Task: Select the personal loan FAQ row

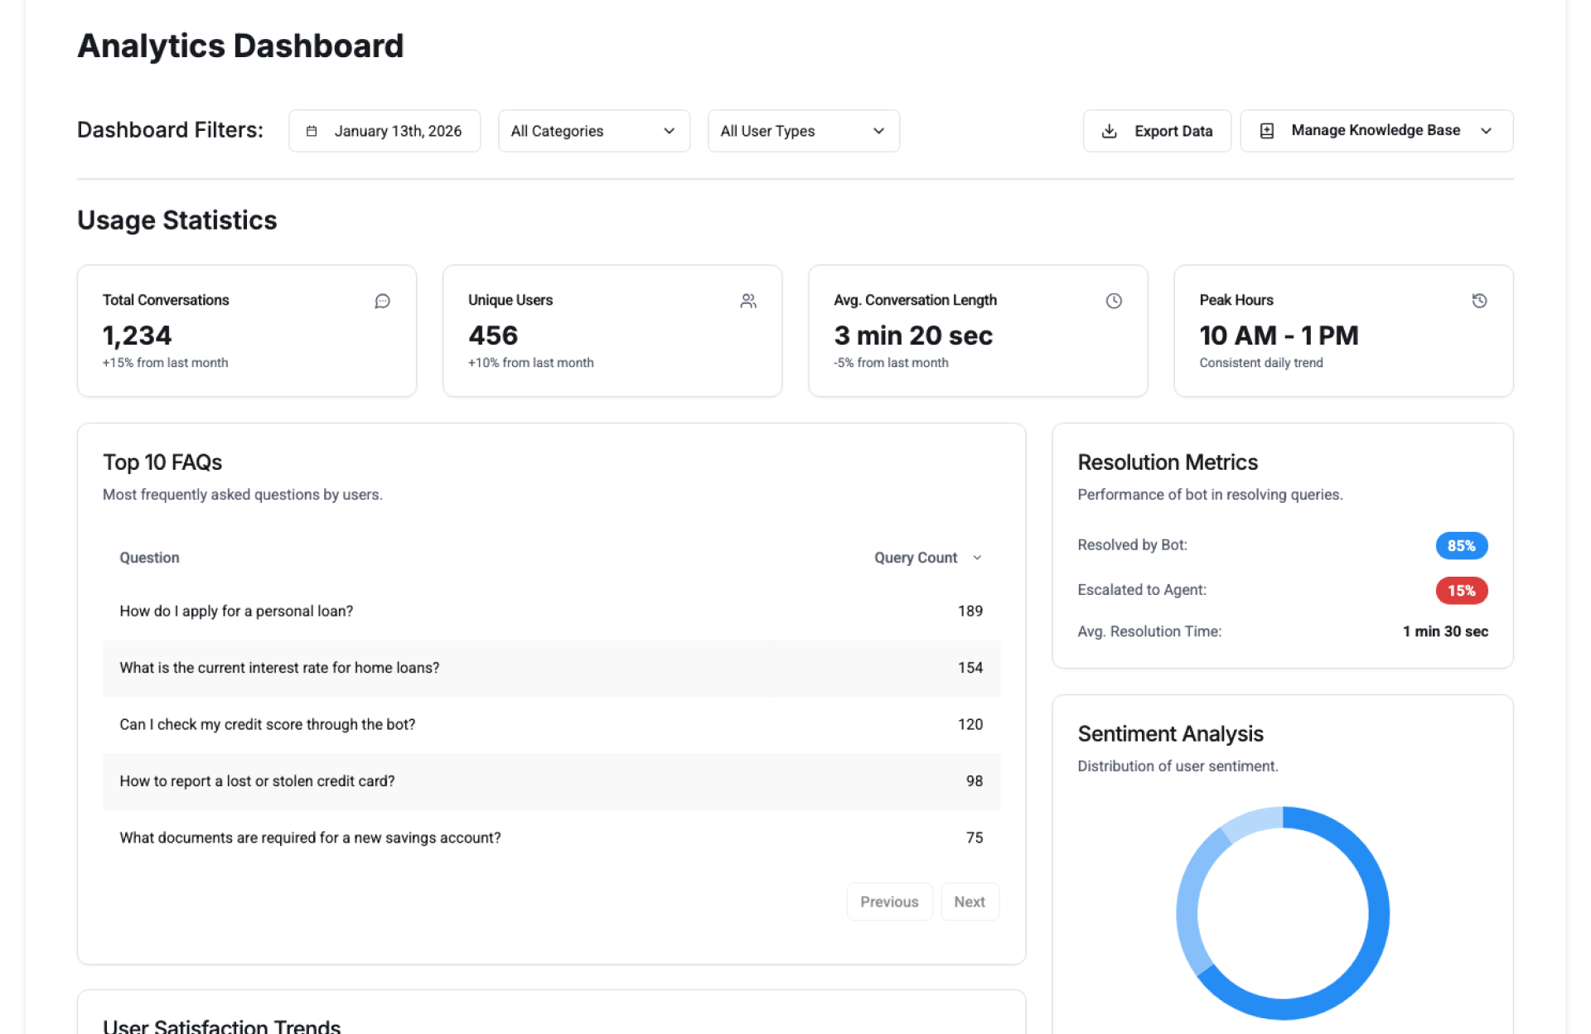Action: pos(551,611)
